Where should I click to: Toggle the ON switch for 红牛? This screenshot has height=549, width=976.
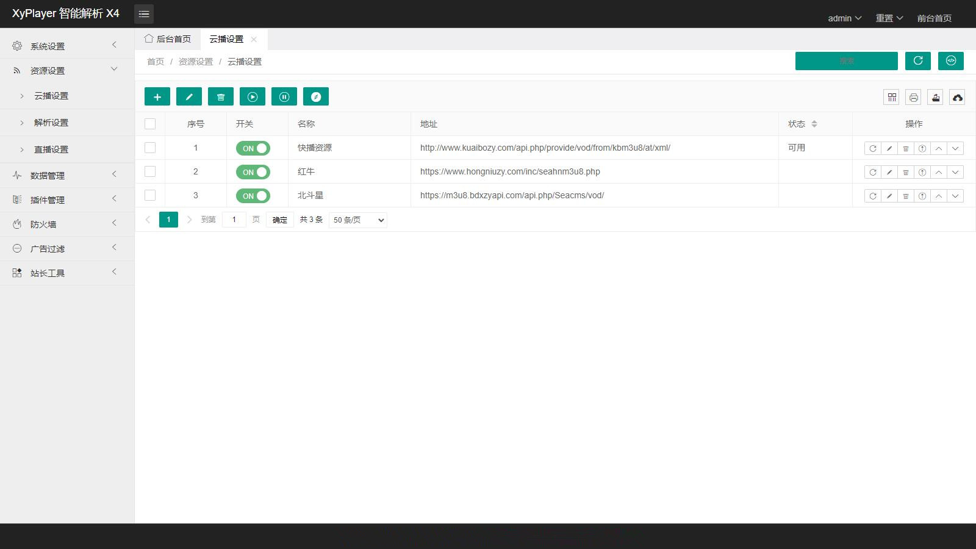point(253,172)
